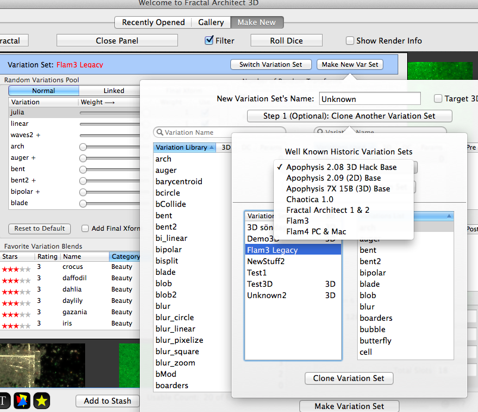Screen dimensions: 478x412
Task: Click the Roll Dice button
Action: [x=286, y=41]
